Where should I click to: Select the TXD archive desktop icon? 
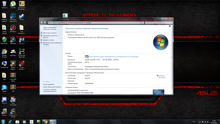pyautogui.click(x=13, y=88)
